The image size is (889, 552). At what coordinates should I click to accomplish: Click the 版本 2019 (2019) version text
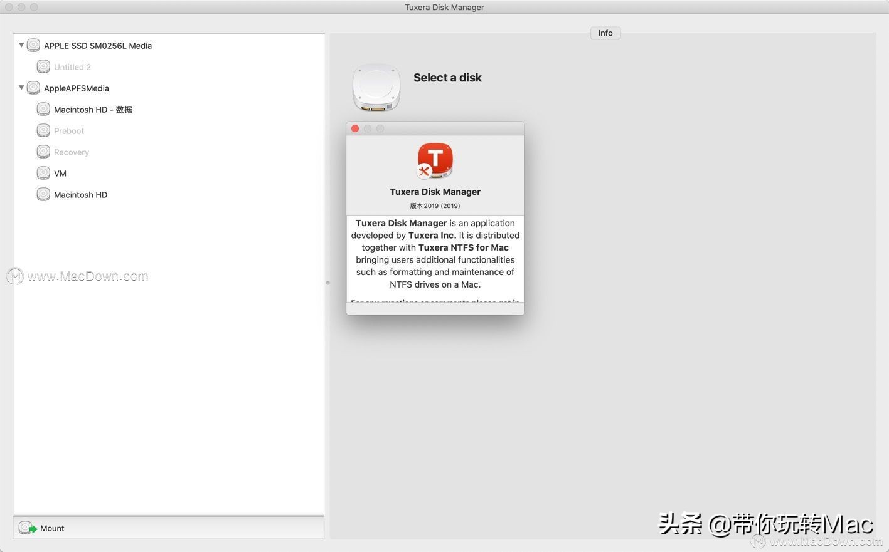point(435,206)
